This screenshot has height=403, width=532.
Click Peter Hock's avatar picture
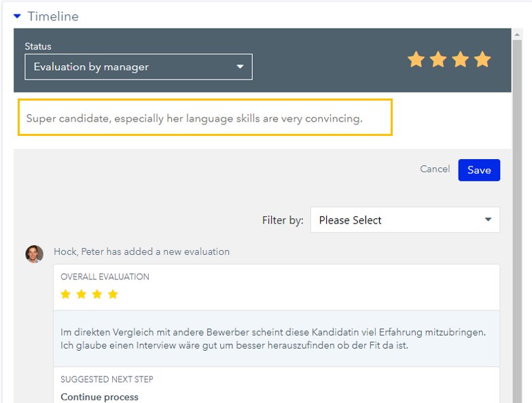tap(35, 253)
